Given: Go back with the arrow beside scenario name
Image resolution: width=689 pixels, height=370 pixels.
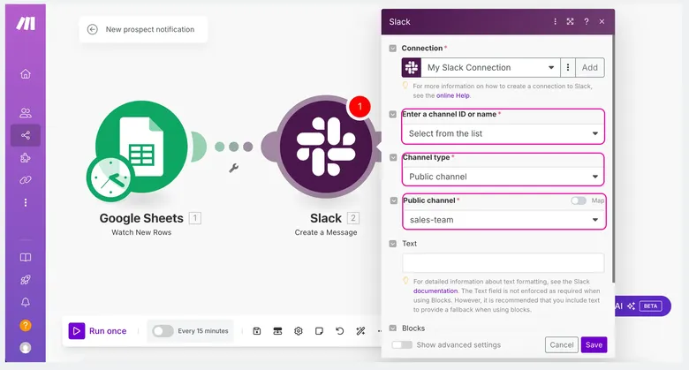Looking at the screenshot, I should click(x=92, y=29).
